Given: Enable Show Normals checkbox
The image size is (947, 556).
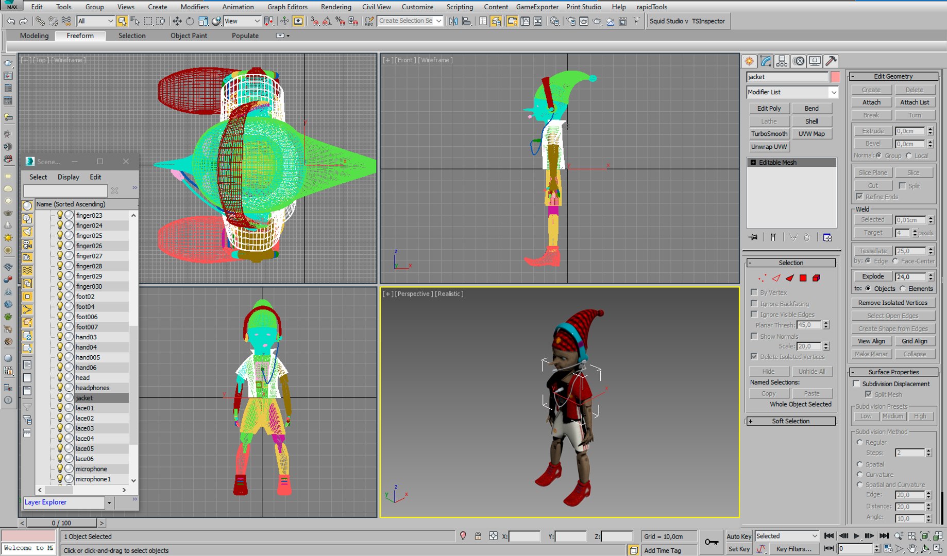Looking at the screenshot, I should click(754, 336).
